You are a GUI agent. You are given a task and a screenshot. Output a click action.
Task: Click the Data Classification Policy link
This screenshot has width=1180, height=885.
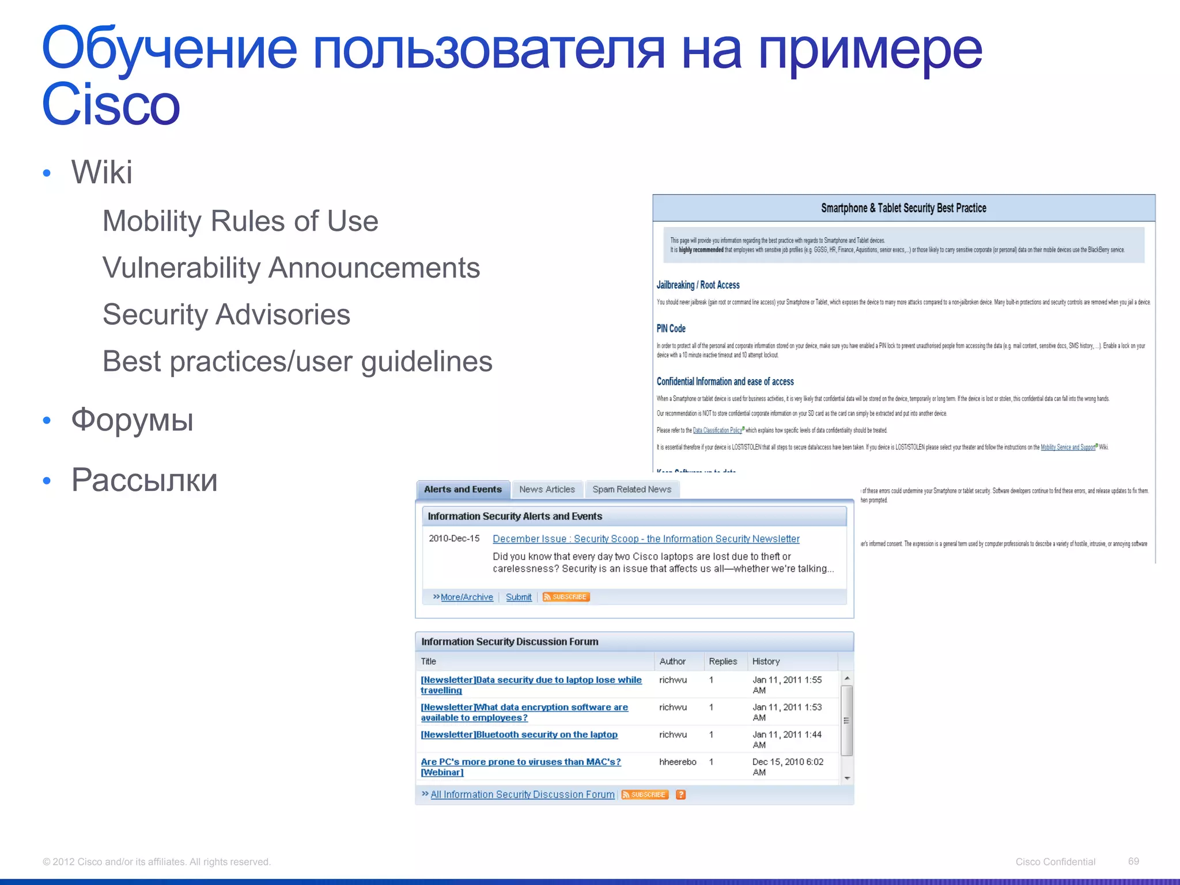[x=717, y=430]
